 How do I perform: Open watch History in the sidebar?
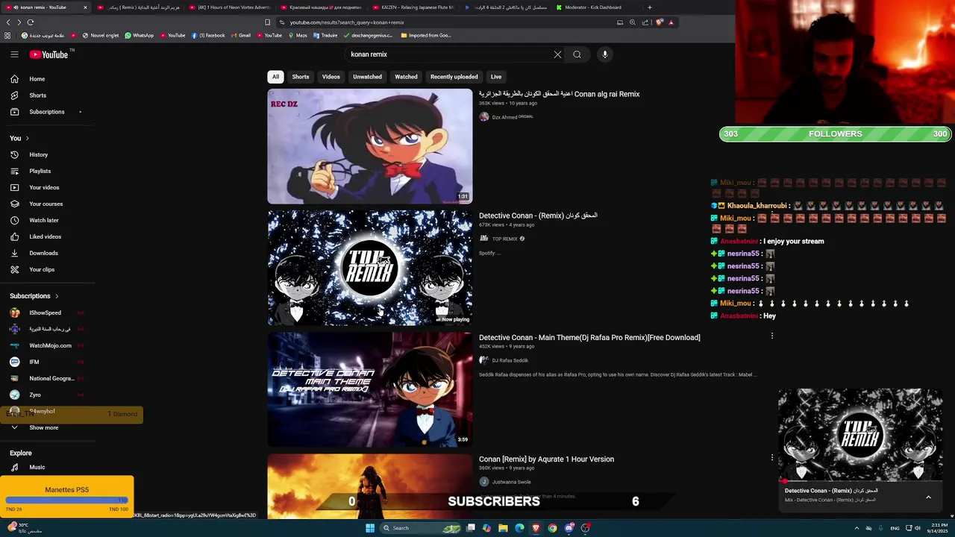(x=38, y=155)
